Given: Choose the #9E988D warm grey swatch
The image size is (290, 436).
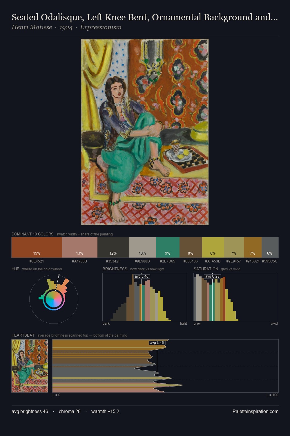Looking at the screenshot, I should click(x=142, y=247).
